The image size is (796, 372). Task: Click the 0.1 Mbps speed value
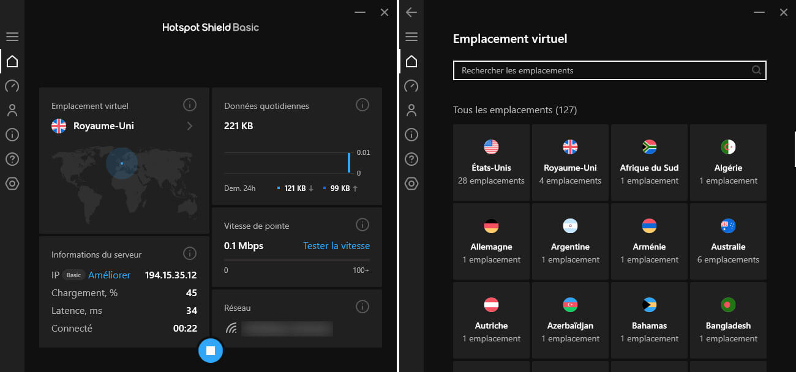[x=244, y=246]
